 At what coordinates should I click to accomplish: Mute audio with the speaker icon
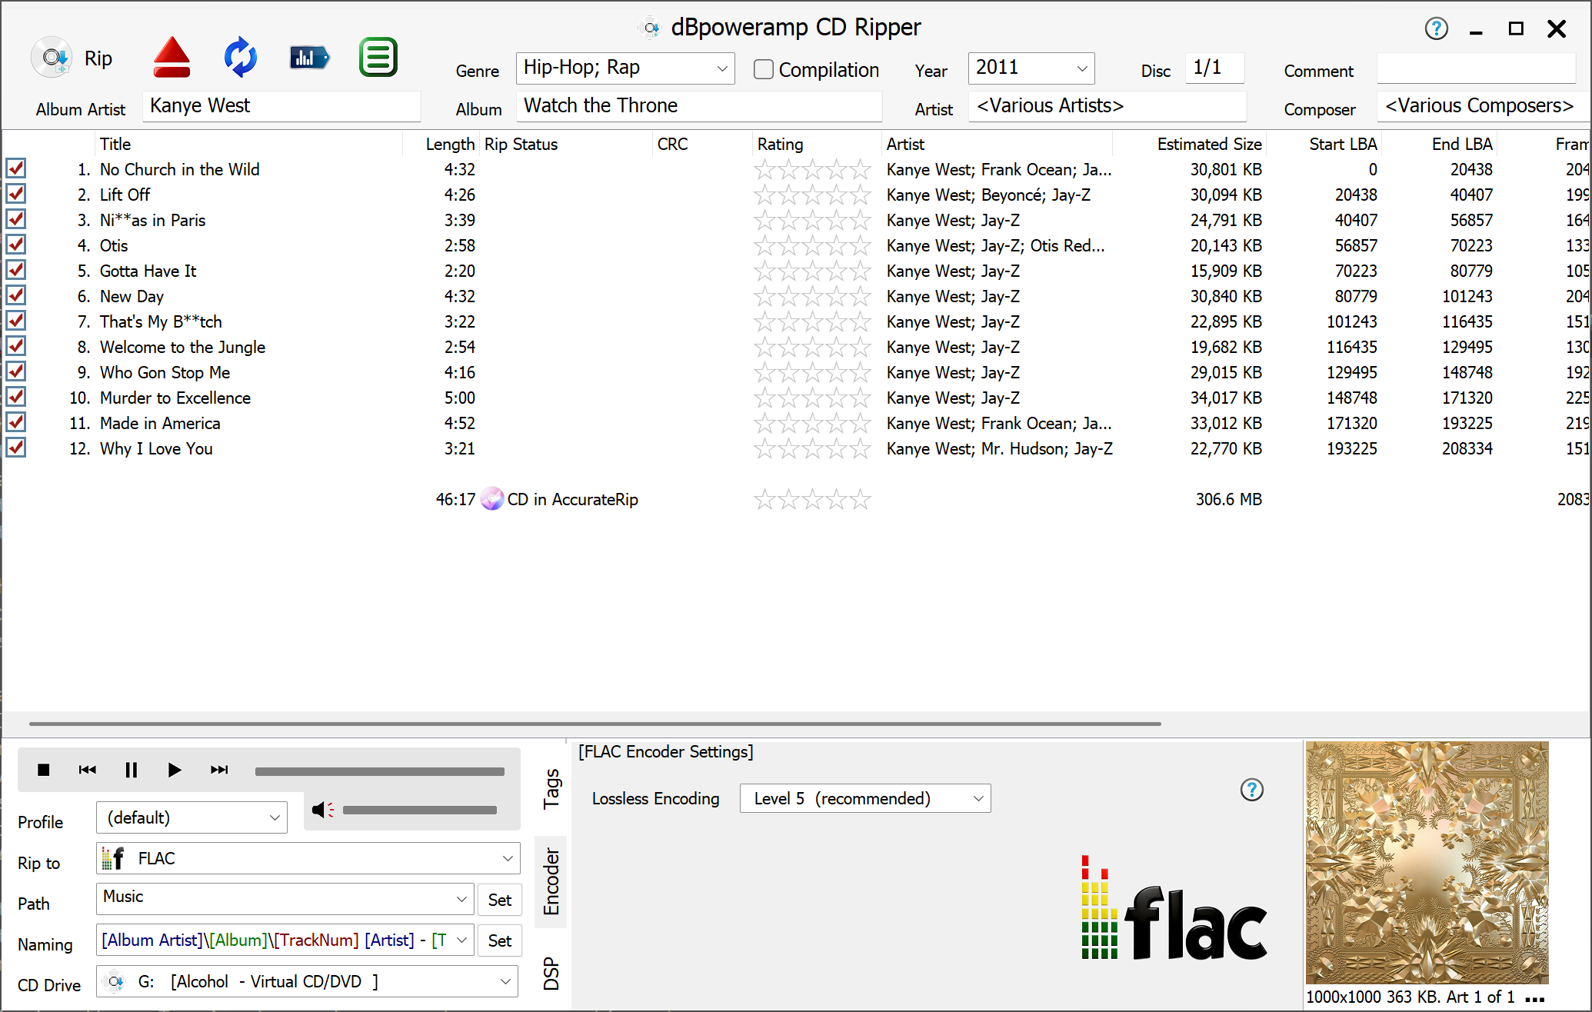[322, 810]
